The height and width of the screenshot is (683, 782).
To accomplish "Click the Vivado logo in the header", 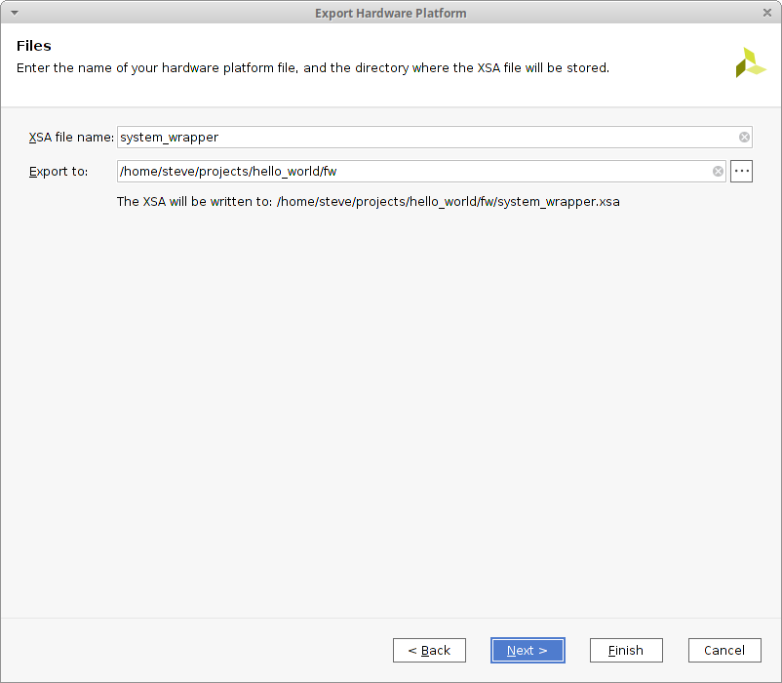I will point(750,62).
